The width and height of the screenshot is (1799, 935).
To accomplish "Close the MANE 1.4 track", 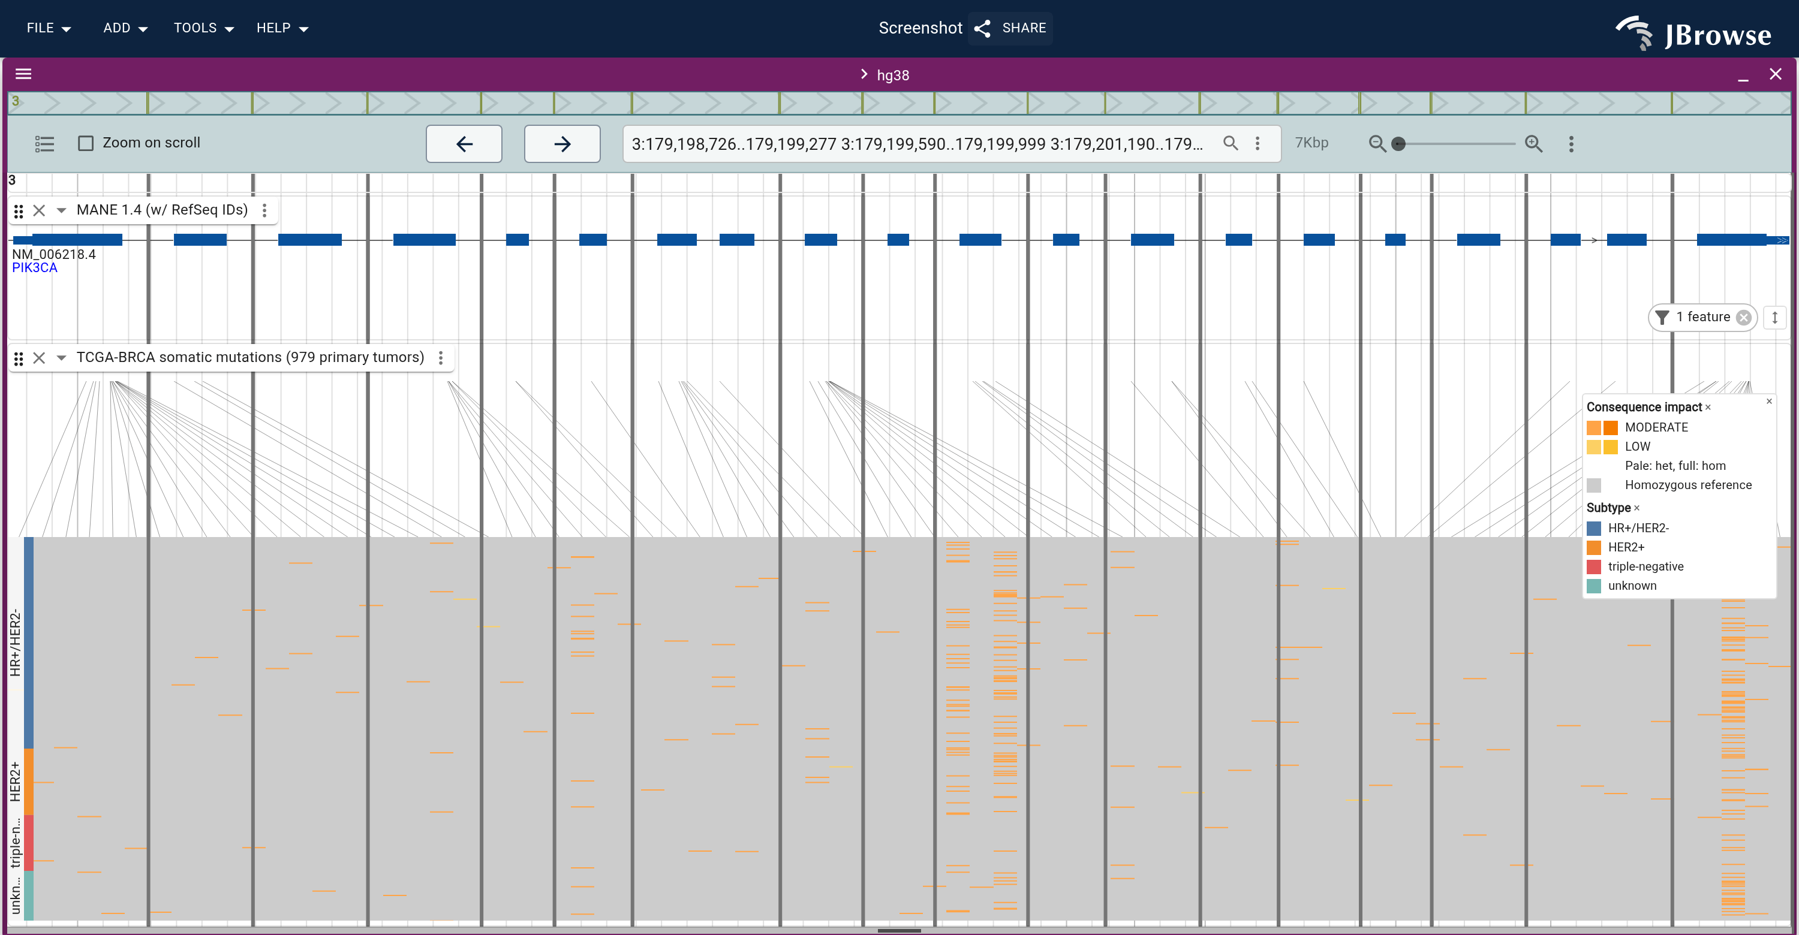I will coord(39,211).
